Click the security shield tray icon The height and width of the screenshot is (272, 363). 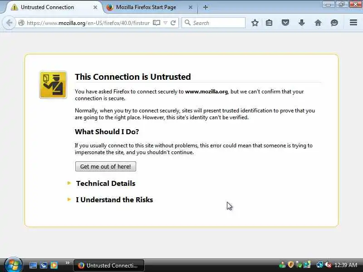point(291,265)
